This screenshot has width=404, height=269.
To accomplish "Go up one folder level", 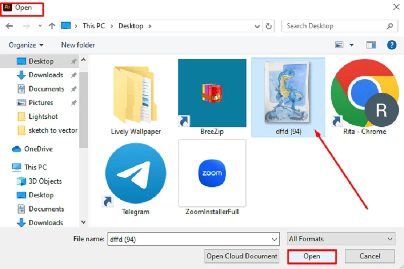I will [x=52, y=26].
